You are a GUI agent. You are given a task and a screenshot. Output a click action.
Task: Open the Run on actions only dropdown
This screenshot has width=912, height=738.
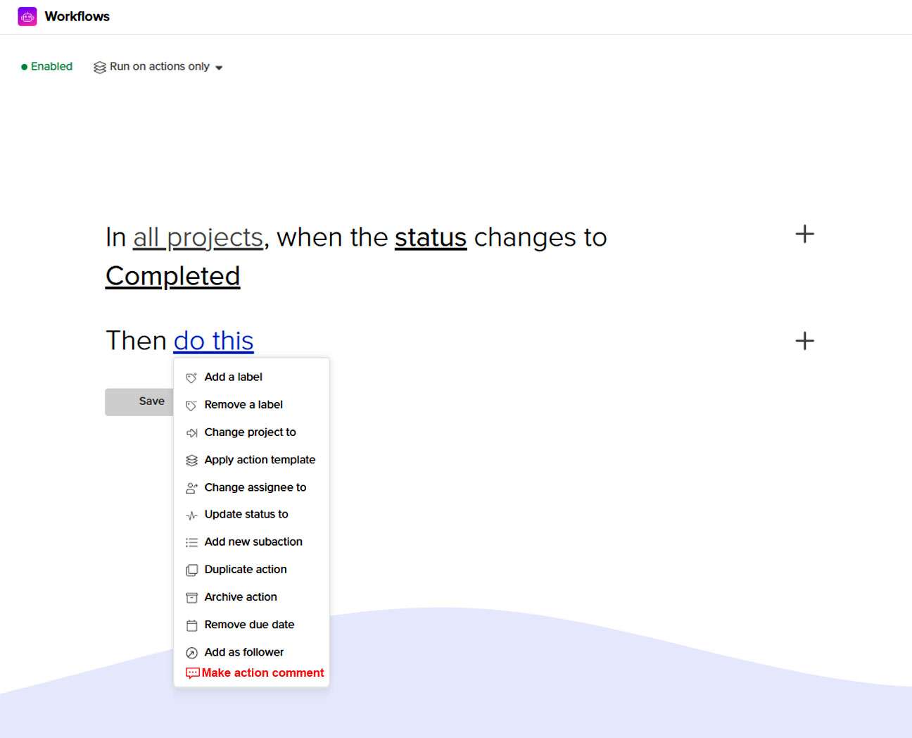(159, 67)
